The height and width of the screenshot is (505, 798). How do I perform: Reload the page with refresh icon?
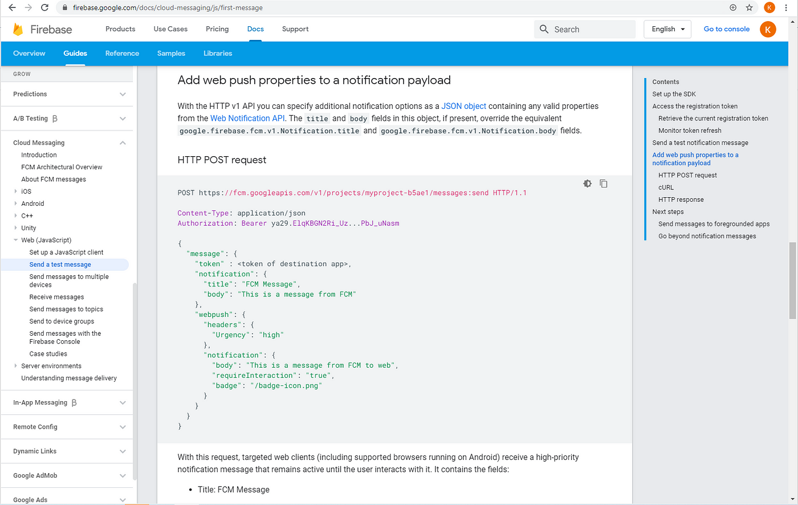44,8
